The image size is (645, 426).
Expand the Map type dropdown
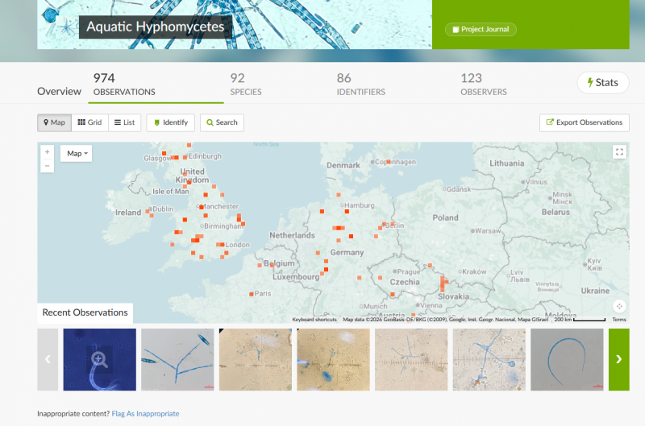(76, 153)
